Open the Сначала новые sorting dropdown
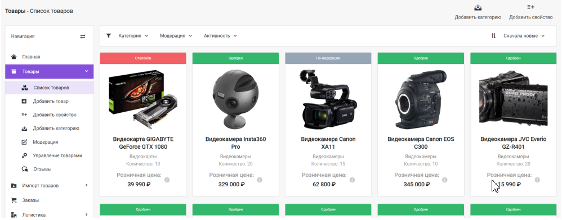562x220 pixels. 524,36
